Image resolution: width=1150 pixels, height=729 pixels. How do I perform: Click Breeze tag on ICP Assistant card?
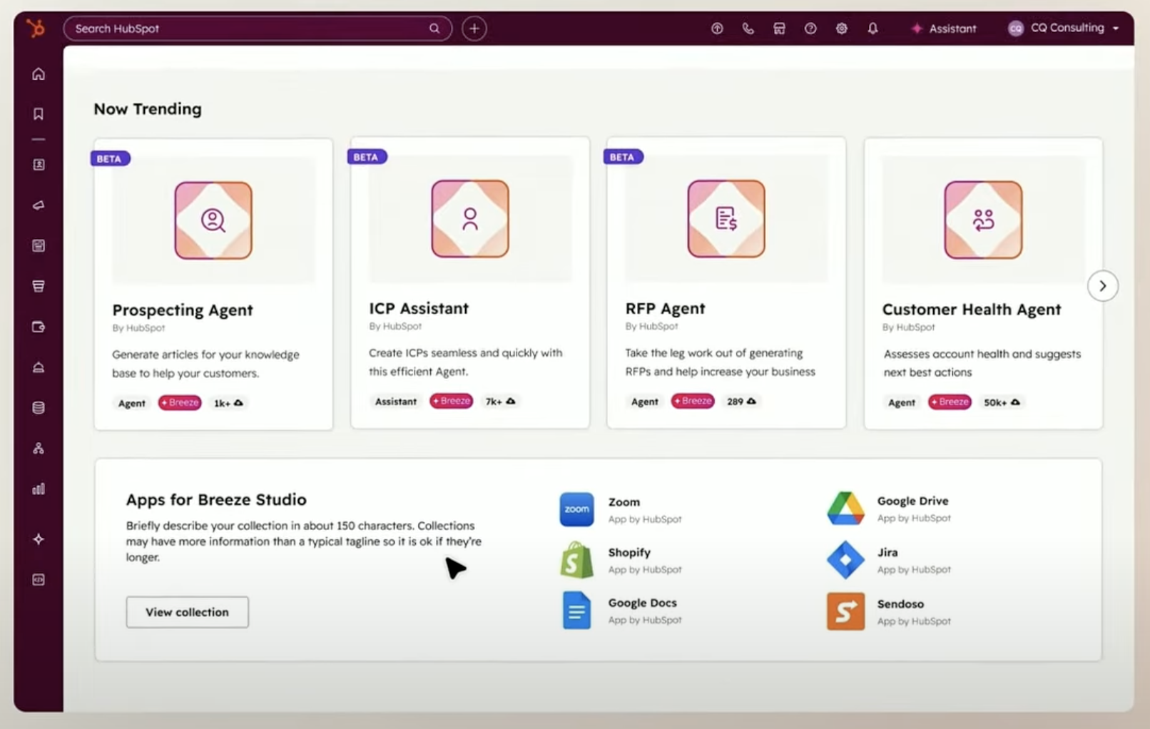(451, 401)
